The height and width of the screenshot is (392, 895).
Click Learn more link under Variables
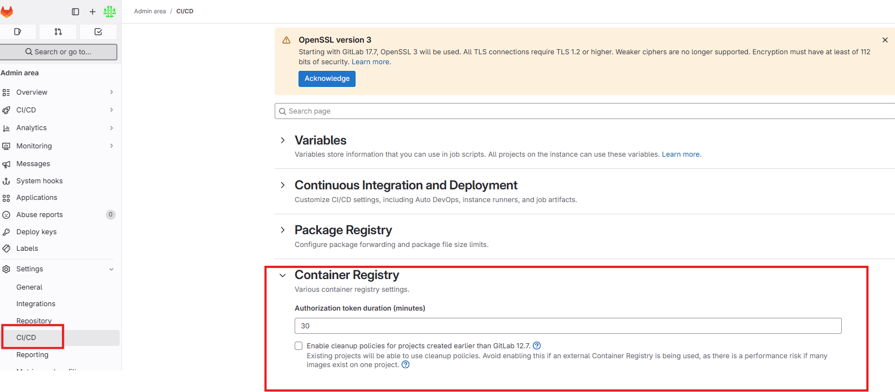(x=681, y=154)
